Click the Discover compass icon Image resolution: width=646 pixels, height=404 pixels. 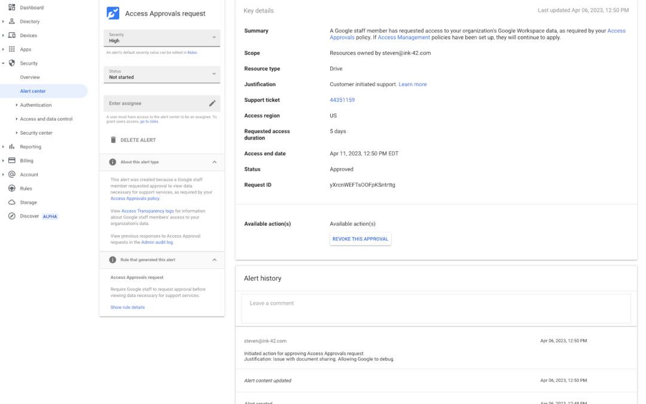pos(11,216)
